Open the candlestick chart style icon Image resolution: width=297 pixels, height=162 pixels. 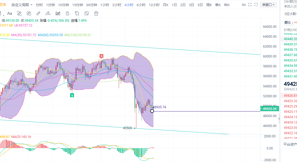click(58, 13)
